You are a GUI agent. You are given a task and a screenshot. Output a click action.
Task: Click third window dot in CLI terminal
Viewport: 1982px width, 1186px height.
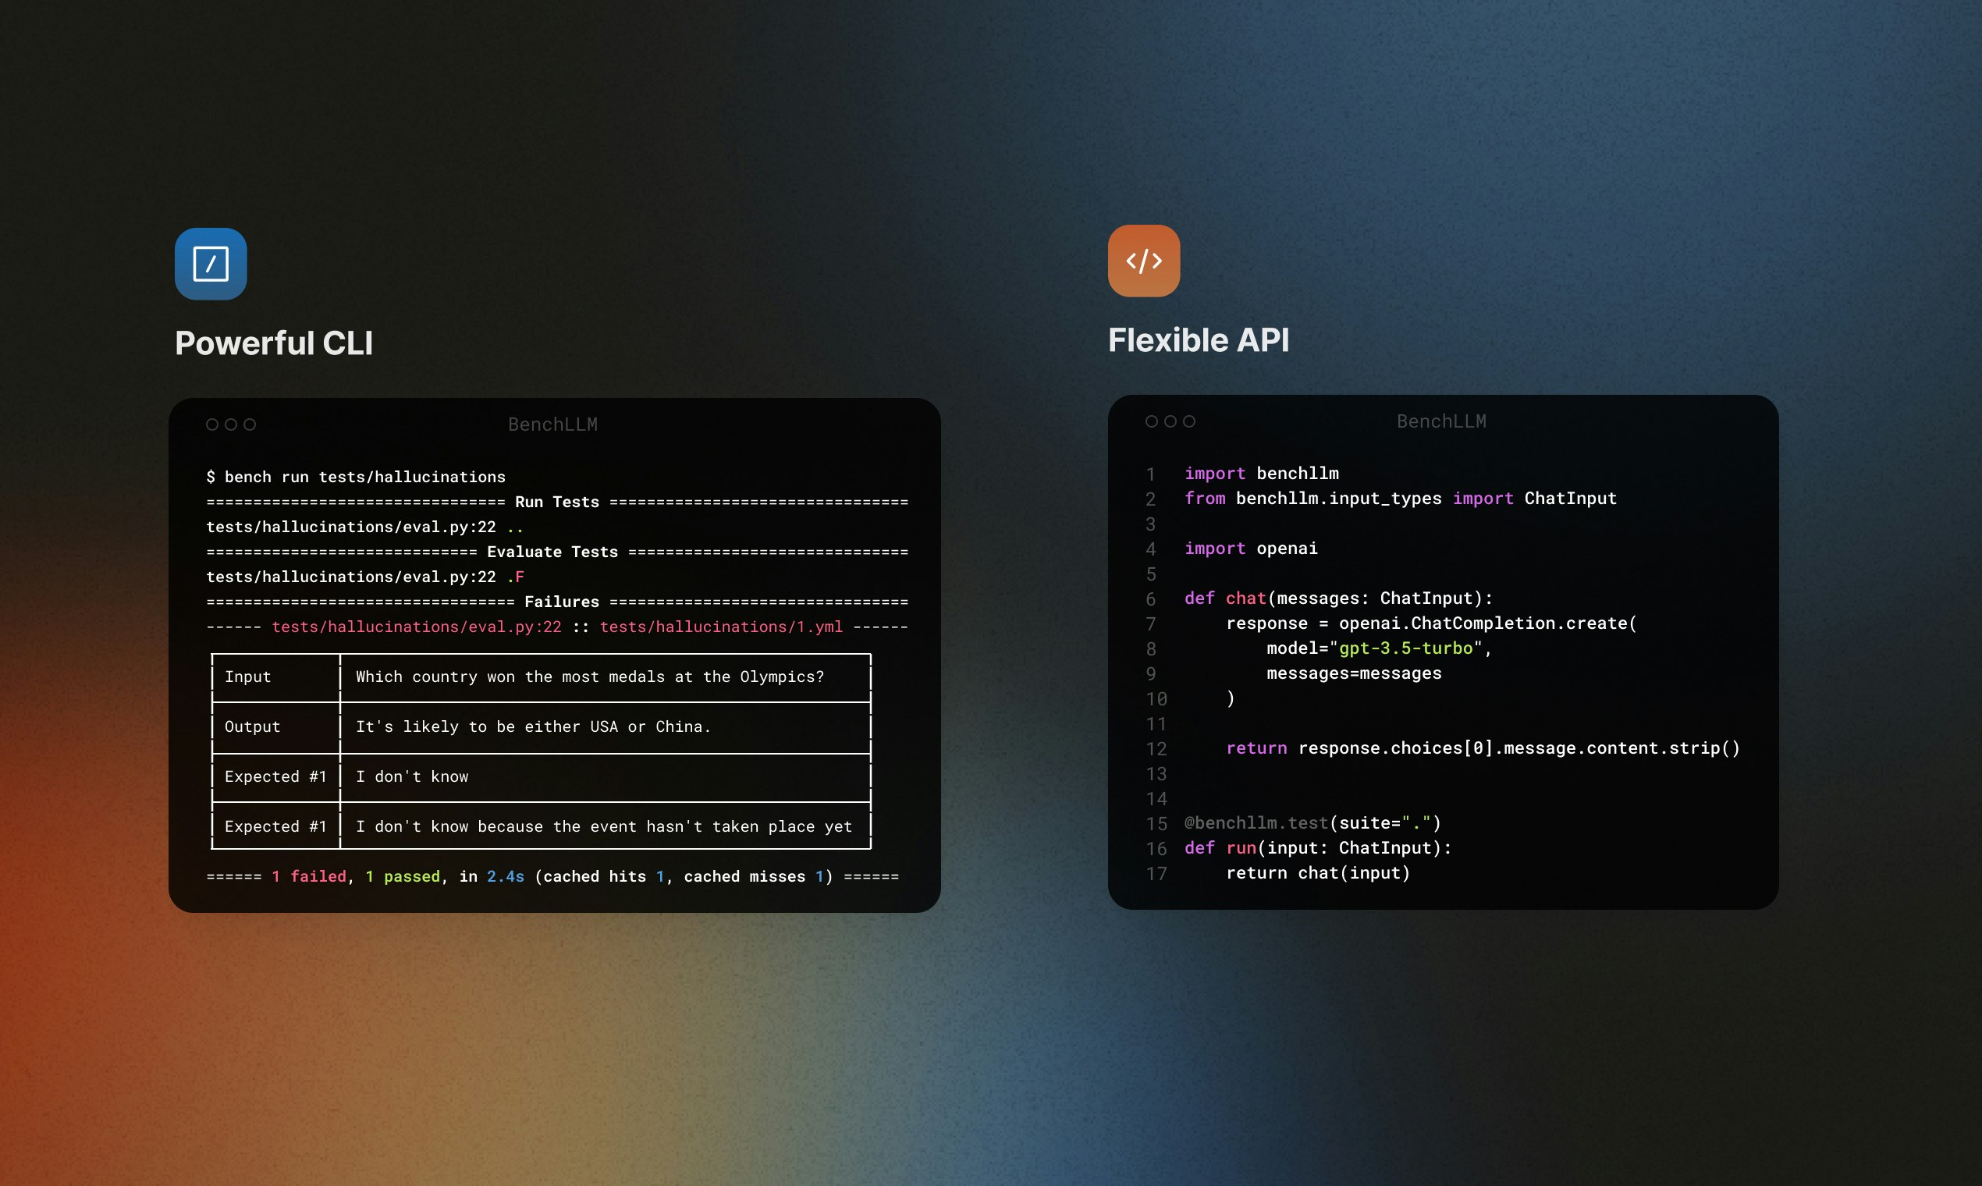coord(250,424)
